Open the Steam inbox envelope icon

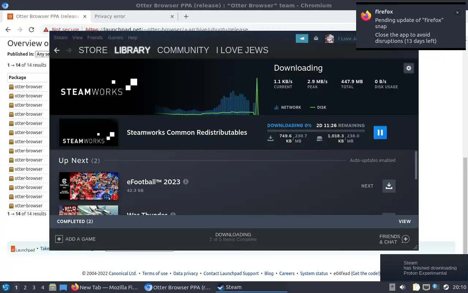(x=316, y=38)
